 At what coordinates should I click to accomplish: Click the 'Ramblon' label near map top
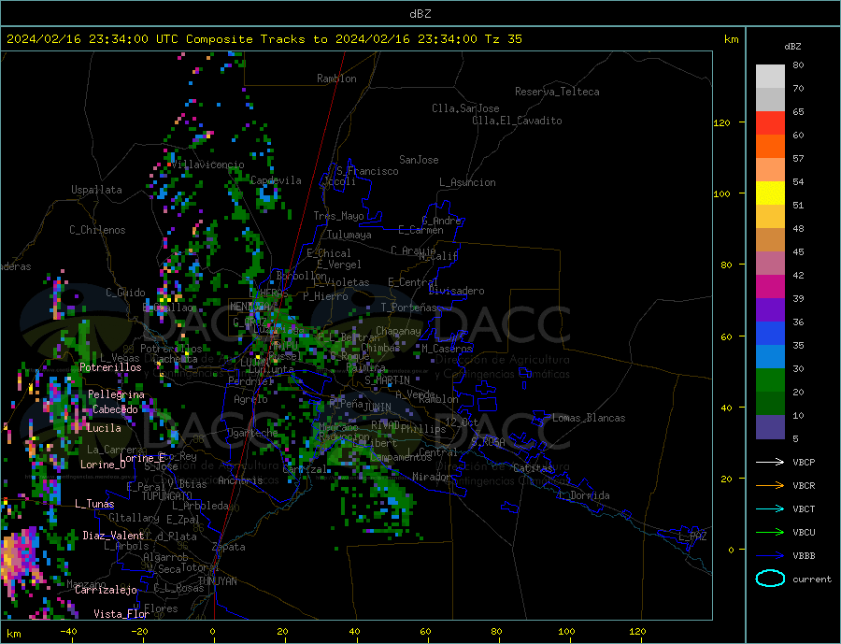tap(336, 79)
